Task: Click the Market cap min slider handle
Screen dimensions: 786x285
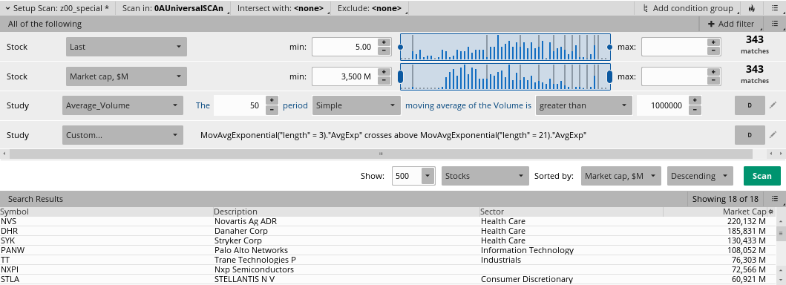Action: (x=400, y=76)
